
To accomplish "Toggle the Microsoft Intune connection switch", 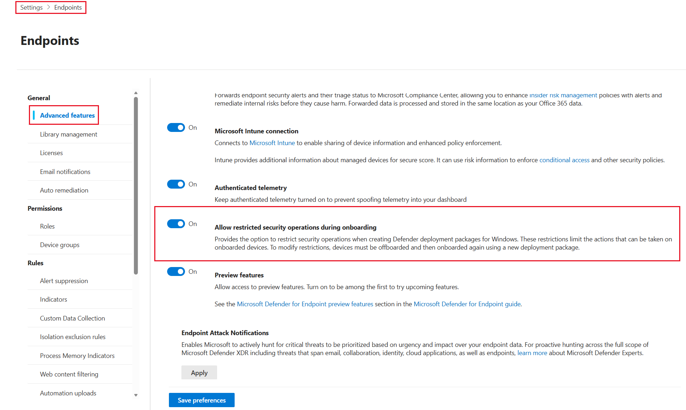I will pyautogui.click(x=176, y=128).
